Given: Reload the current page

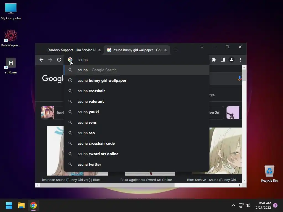Looking at the screenshot, I should click(x=59, y=60).
